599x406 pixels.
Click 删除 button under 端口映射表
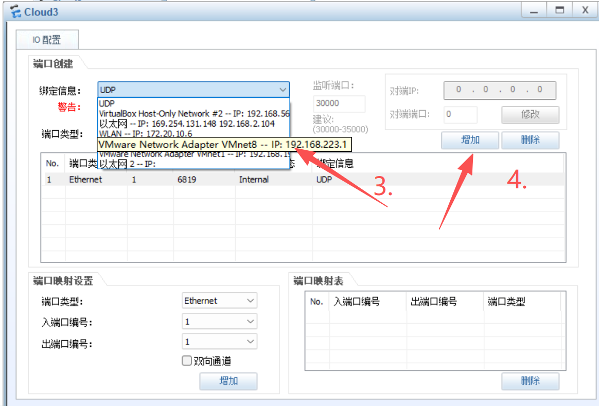pyautogui.click(x=530, y=381)
